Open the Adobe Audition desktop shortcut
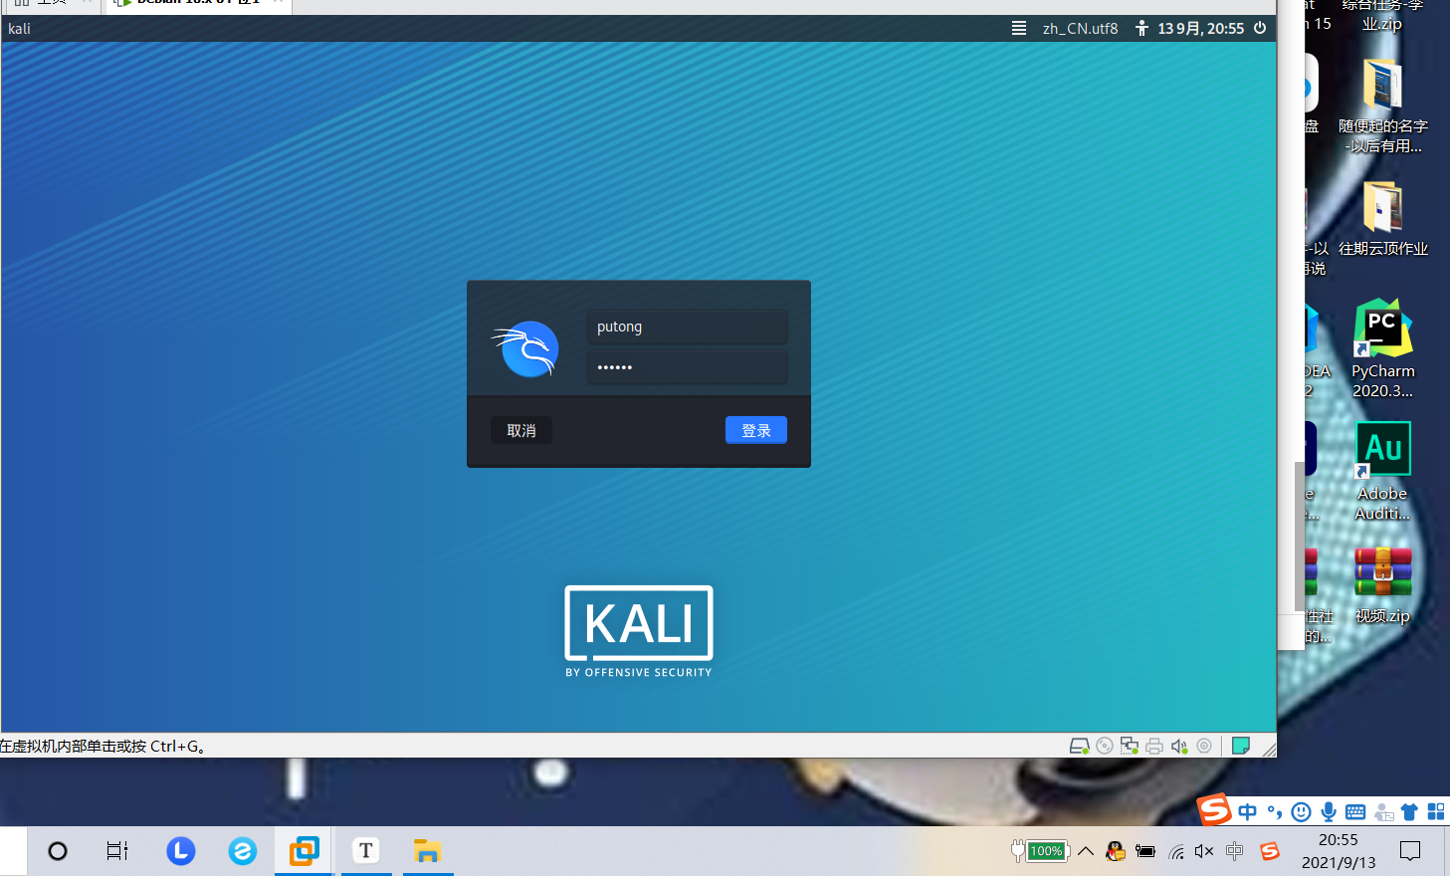Viewport: 1450px width, 876px height. tap(1382, 471)
